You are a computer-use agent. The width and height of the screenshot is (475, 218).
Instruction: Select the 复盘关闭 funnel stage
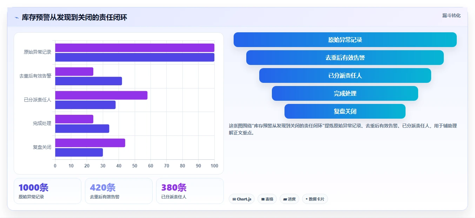[x=345, y=111]
